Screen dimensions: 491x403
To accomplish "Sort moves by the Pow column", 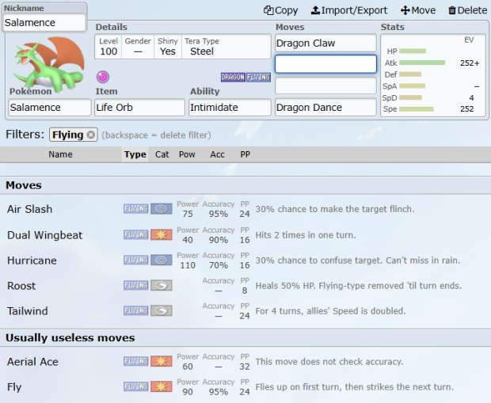I will click(x=187, y=154).
